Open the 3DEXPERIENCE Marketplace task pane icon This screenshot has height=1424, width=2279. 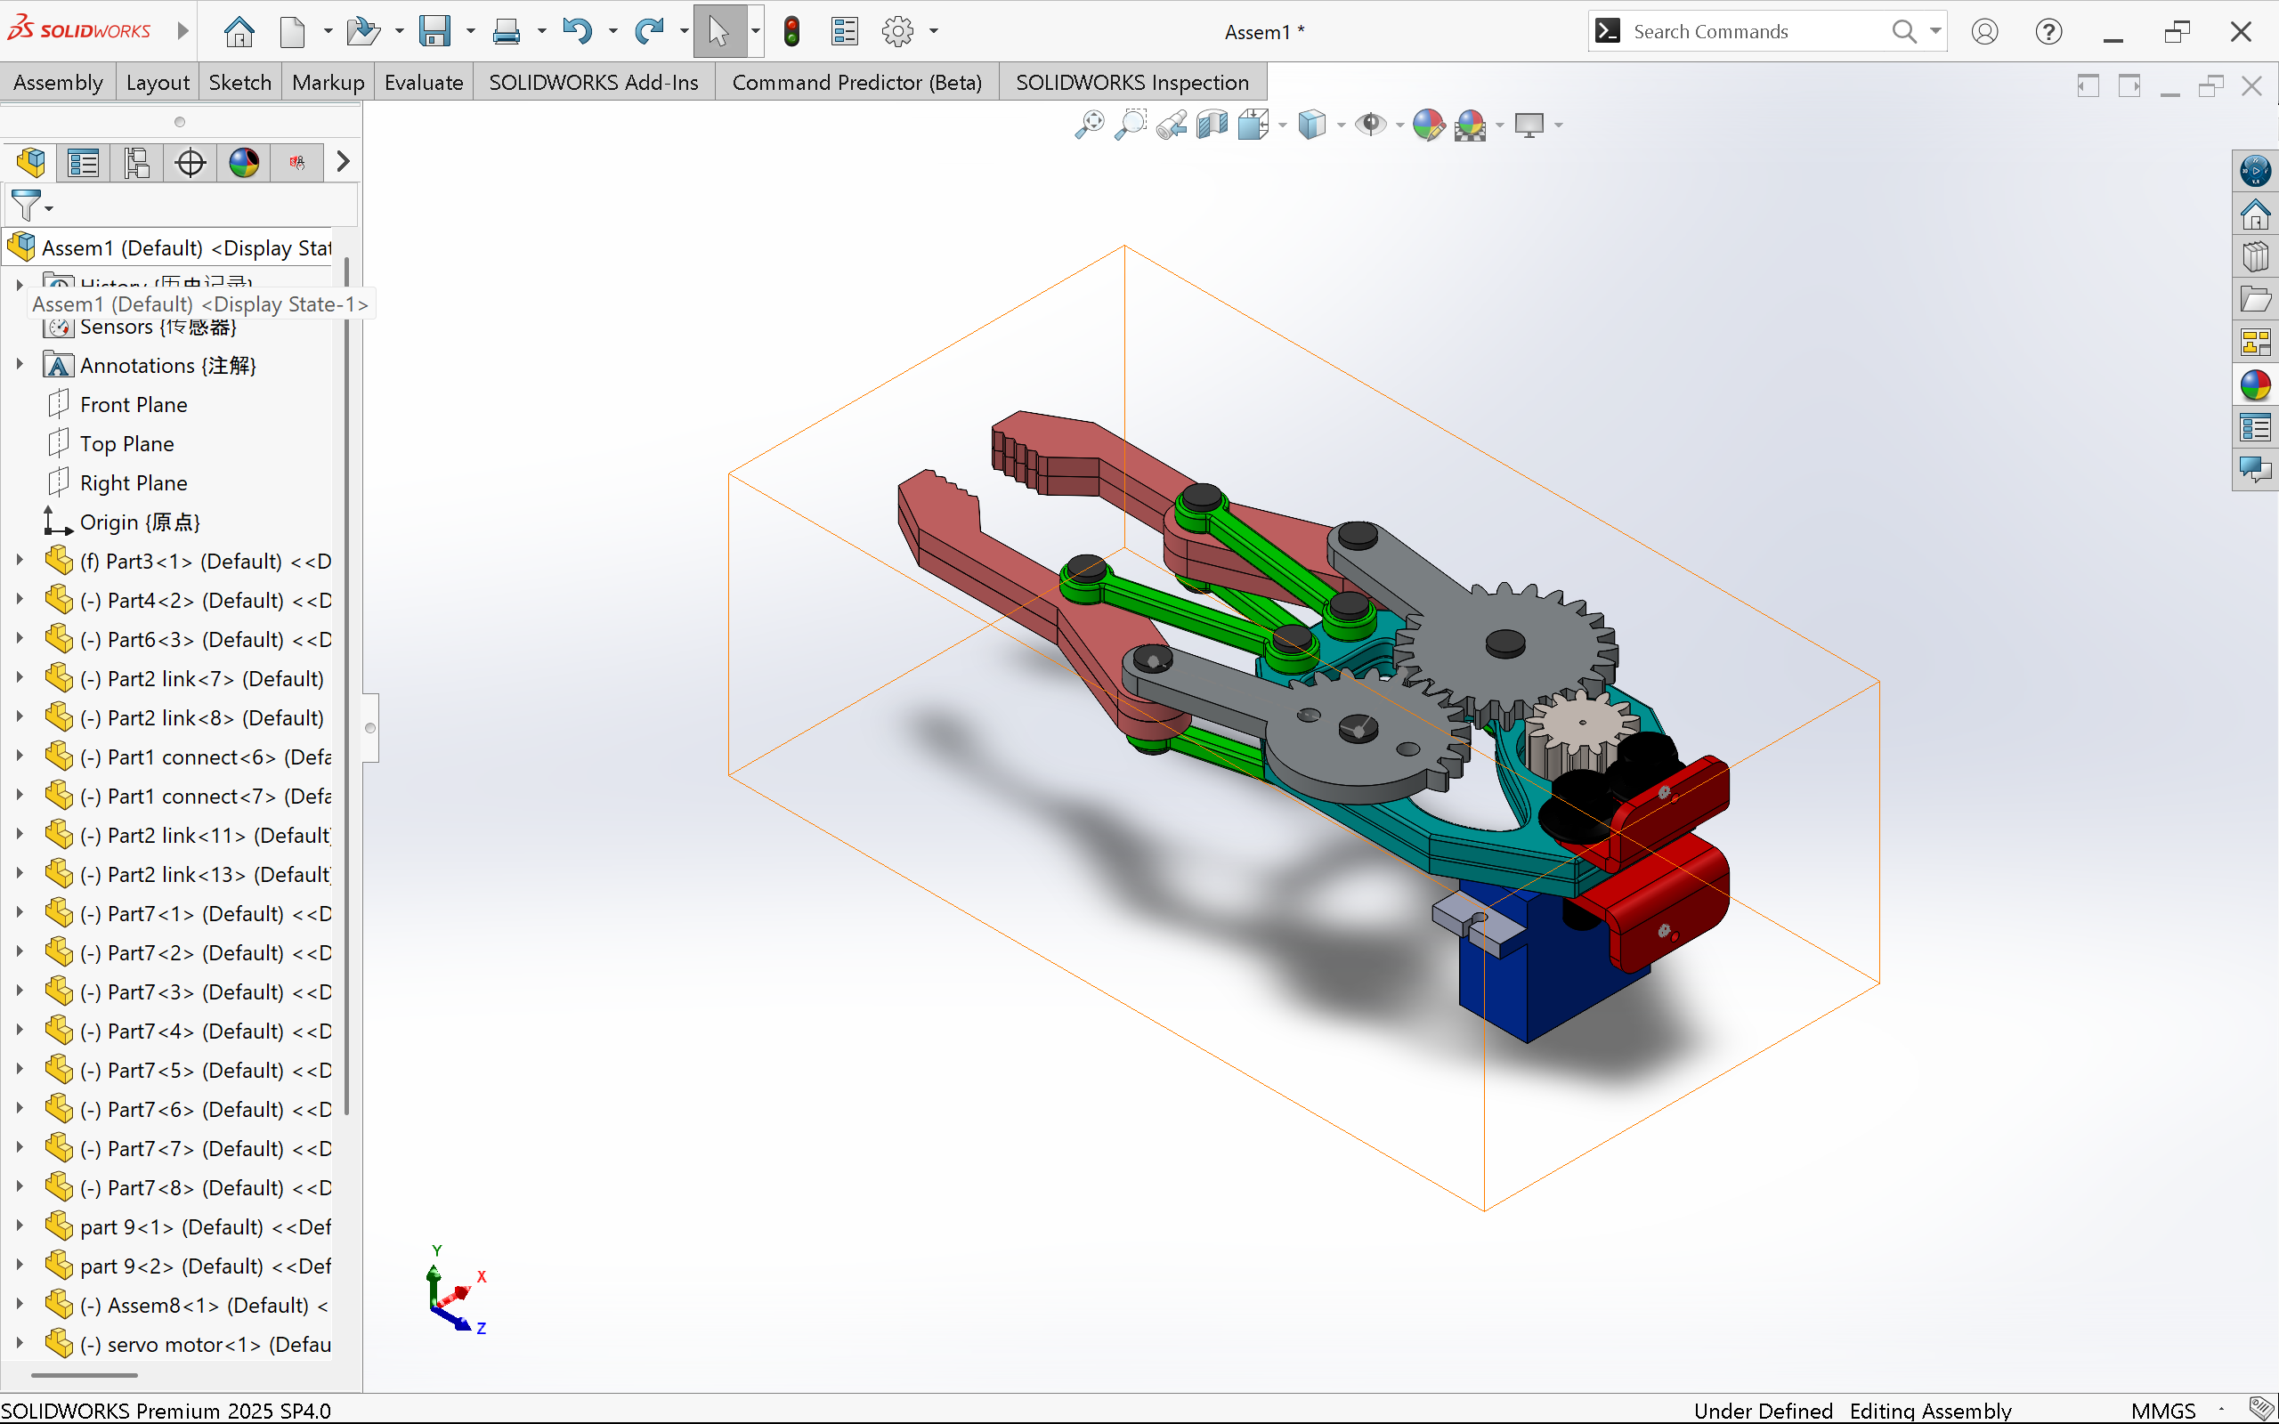coord(2256,172)
